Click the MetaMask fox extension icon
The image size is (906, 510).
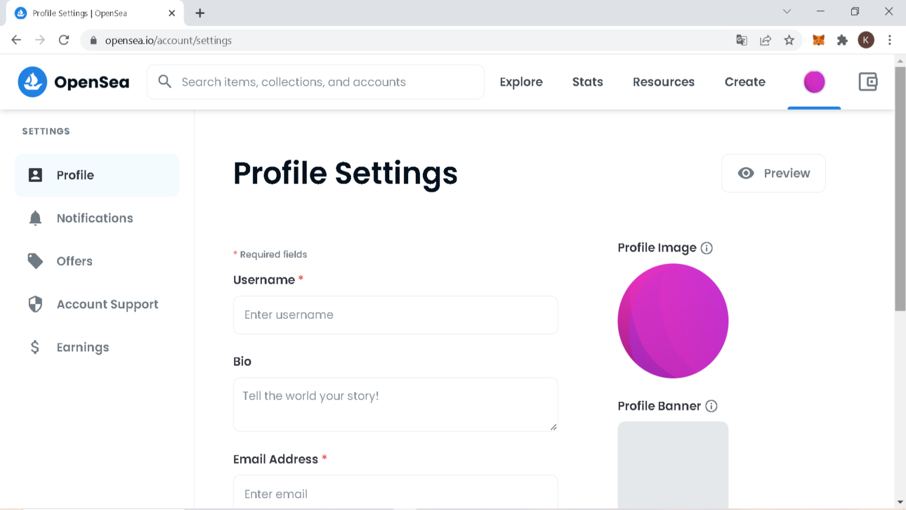pos(819,40)
